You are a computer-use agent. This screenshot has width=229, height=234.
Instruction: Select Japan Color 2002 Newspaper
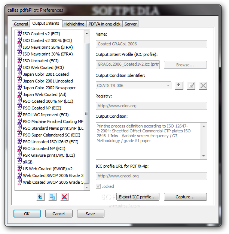point(49,88)
